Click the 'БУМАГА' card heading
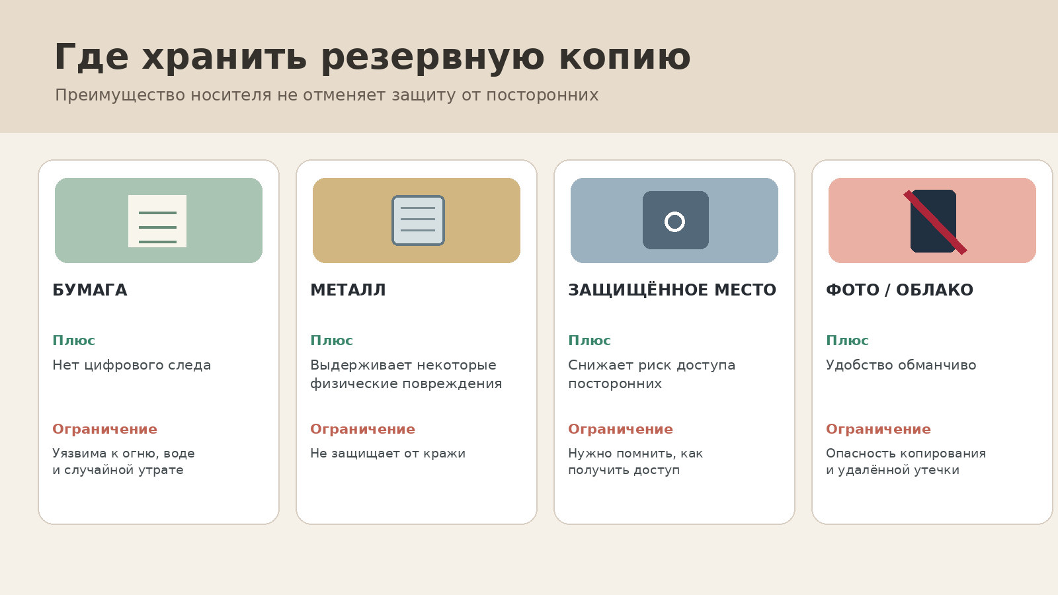Viewport: 1058px width, 595px height. click(90, 290)
